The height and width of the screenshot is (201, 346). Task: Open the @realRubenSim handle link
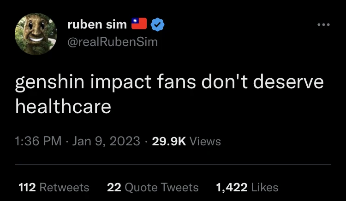point(113,42)
